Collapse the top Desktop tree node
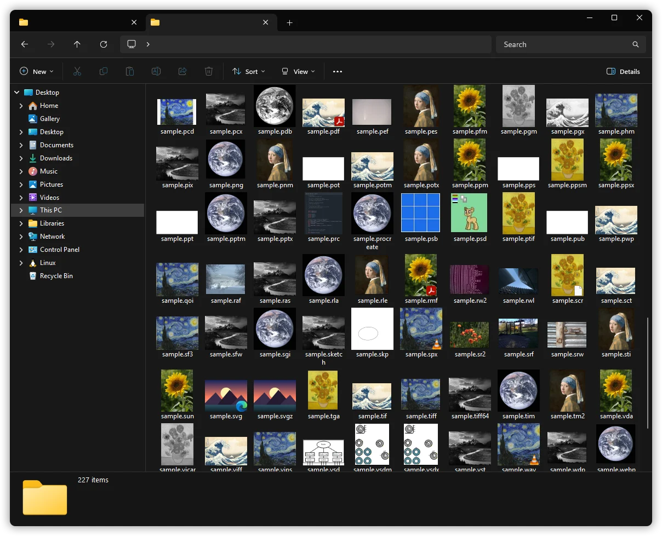The height and width of the screenshot is (536, 662). click(x=16, y=93)
